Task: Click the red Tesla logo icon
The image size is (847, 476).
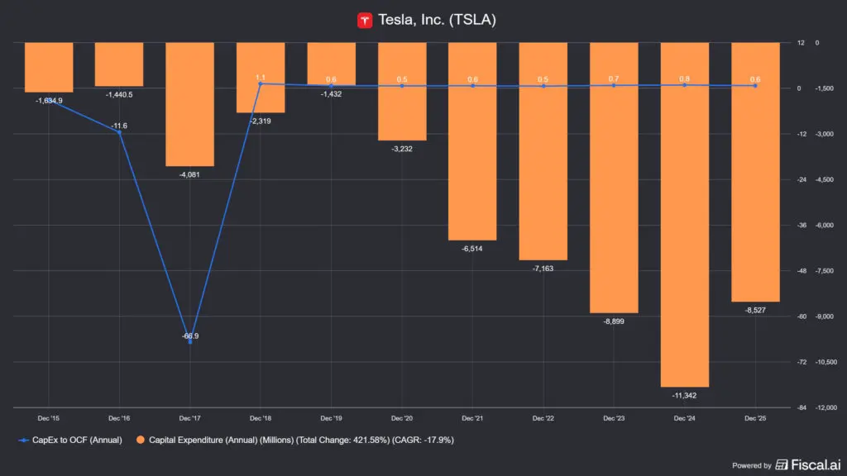Action: tap(365, 21)
